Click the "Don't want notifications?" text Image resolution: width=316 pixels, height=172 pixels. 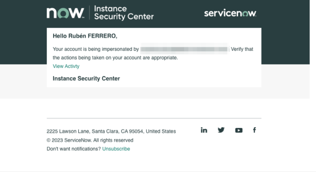(x=74, y=149)
